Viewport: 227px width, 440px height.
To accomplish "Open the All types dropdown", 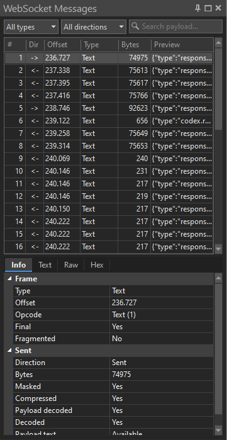I will (31, 27).
